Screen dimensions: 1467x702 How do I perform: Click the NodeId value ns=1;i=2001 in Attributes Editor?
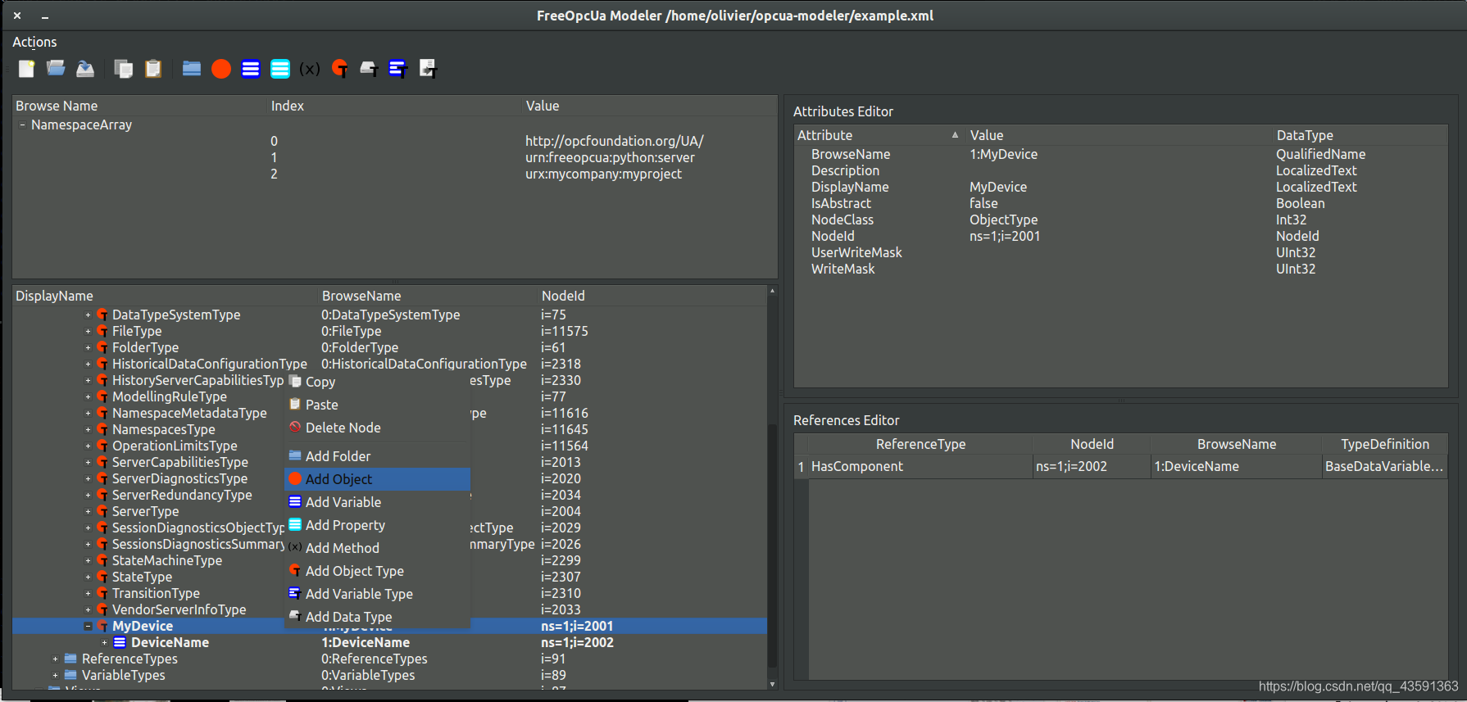1005,236
